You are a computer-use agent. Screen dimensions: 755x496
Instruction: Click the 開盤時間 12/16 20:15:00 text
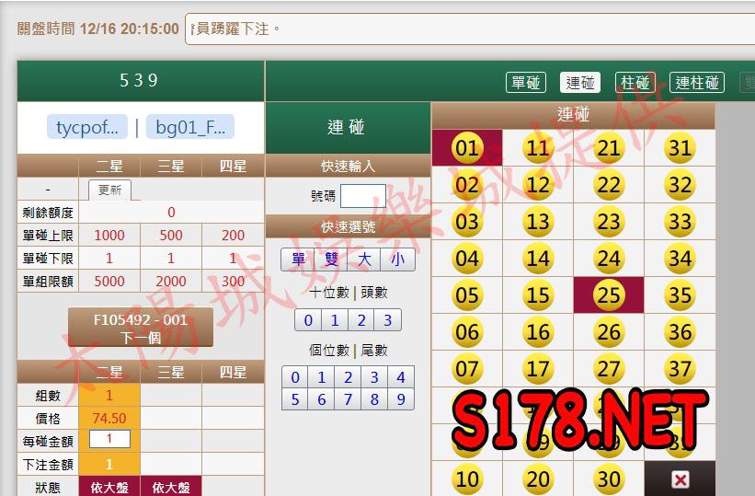(x=97, y=29)
